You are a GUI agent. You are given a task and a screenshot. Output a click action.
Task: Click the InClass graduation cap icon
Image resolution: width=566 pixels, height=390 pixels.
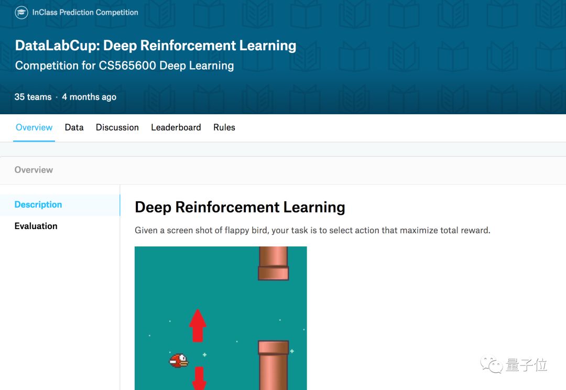21,13
